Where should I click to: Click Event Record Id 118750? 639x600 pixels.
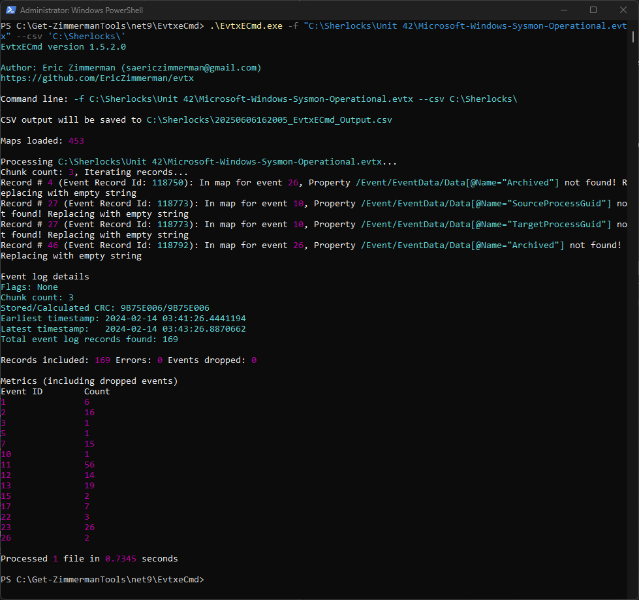pyautogui.click(x=168, y=183)
